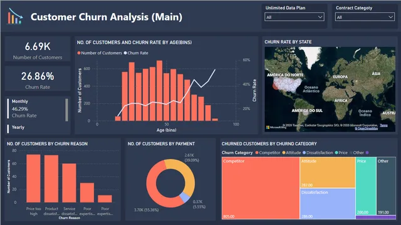Select the purple treemap strip
This screenshot has width=401, height=225.
[x=376, y=217]
